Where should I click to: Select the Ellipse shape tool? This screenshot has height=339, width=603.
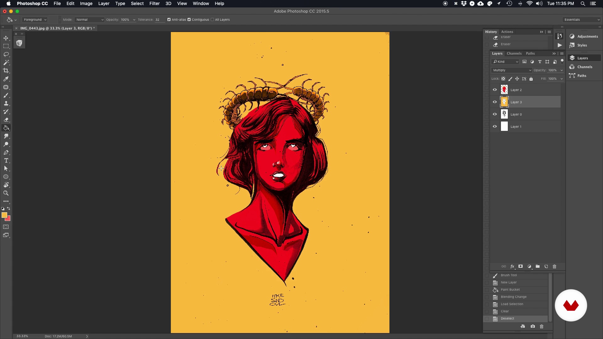tap(6, 177)
